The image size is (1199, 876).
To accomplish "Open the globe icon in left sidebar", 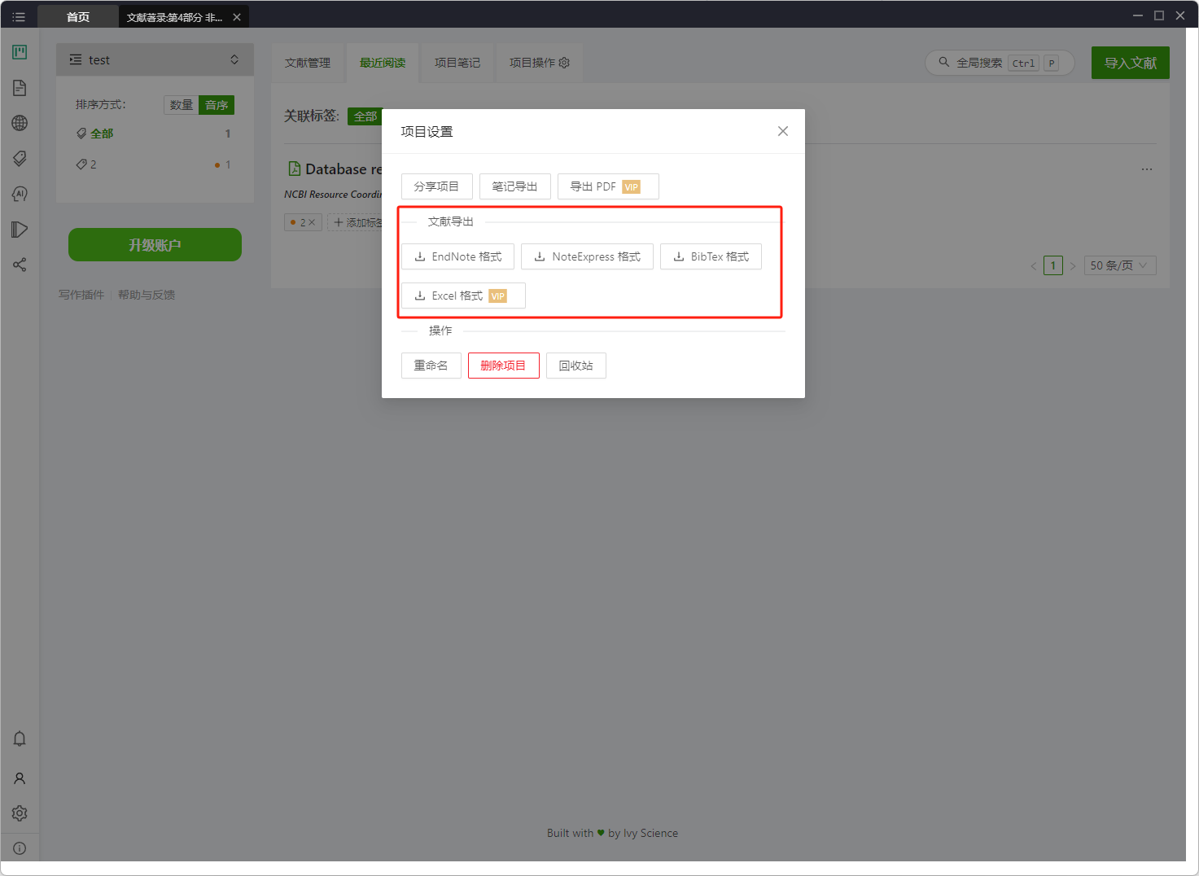I will [x=20, y=123].
